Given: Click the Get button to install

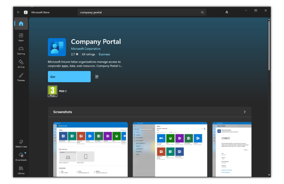Looking at the screenshot, I should (x=69, y=76).
